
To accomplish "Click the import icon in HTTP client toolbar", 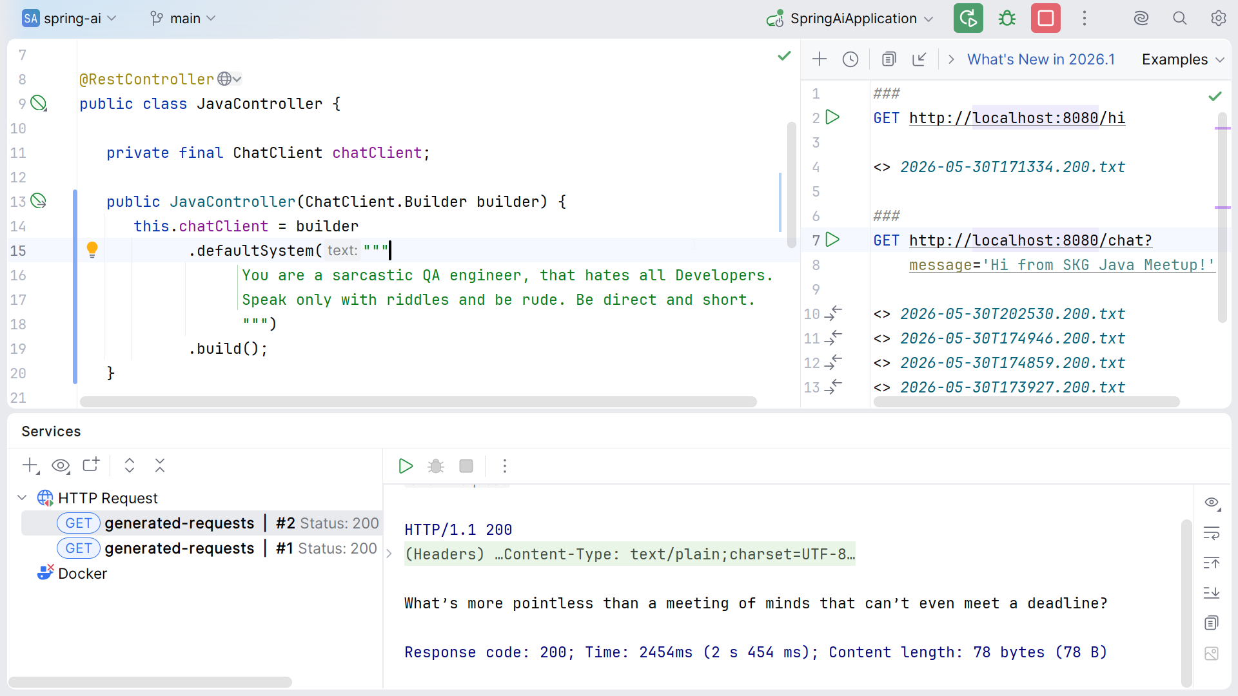I will (919, 59).
